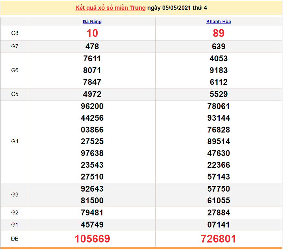Open the Đà Nẵng province link
Image resolution: width=283 pixels, height=250 pixels.
(x=92, y=22)
